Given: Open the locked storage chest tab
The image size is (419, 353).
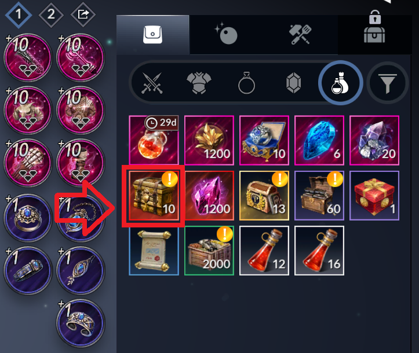Looking at the screenshot, I should [374, 27].
